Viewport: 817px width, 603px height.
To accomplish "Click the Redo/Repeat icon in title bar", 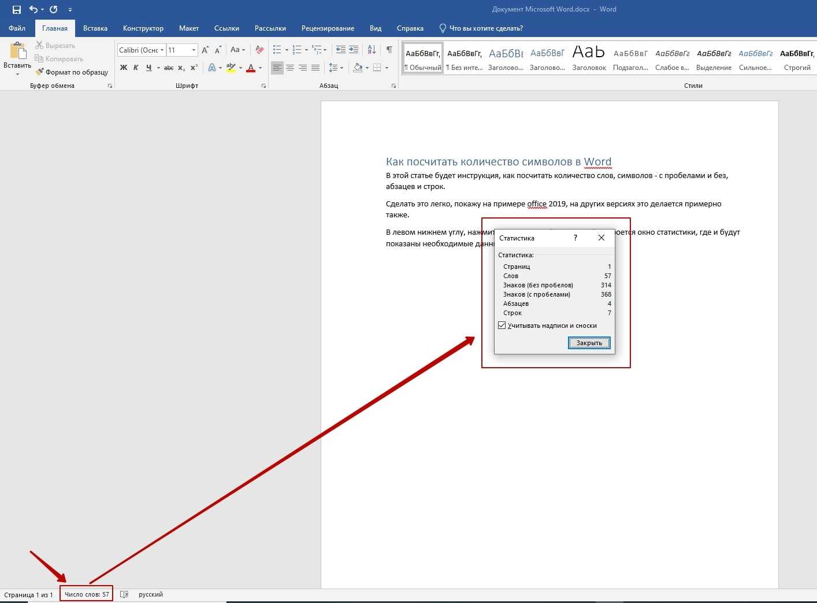I will pyautogui.click(x=53, y=9).
